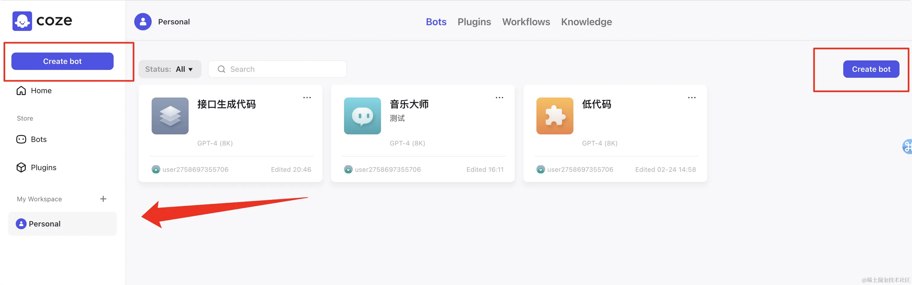Click username on the 低代码 card

[x=580, y=169]
